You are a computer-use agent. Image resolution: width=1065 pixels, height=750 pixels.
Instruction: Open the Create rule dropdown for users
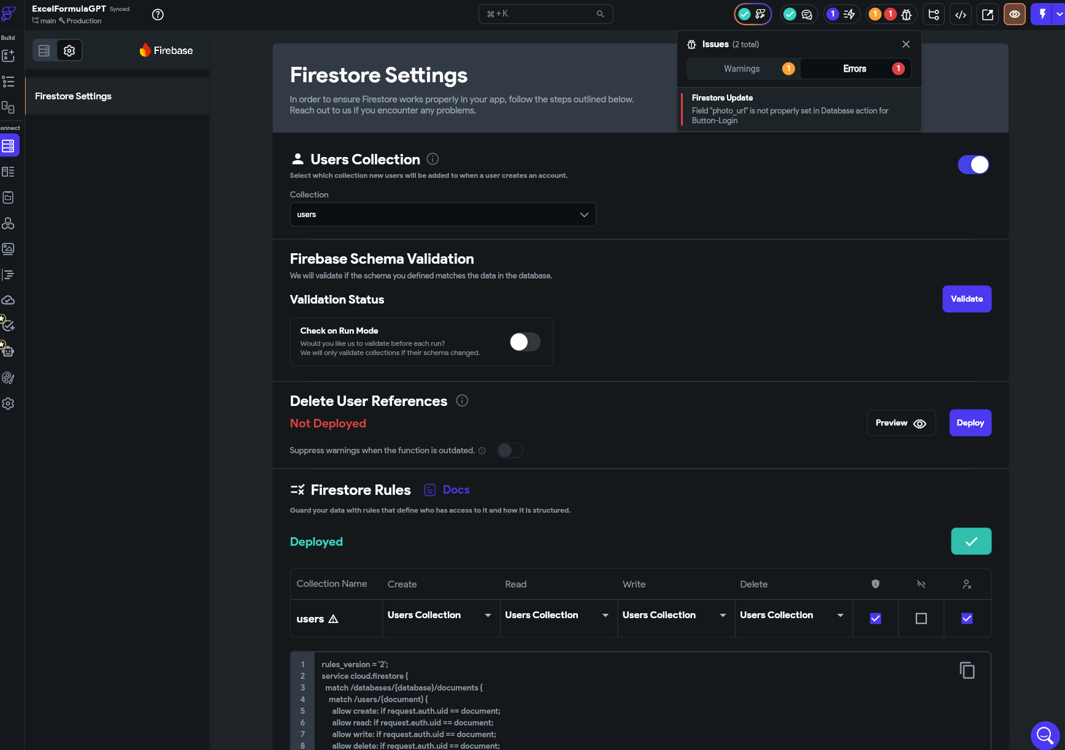[x=439, y=615]
